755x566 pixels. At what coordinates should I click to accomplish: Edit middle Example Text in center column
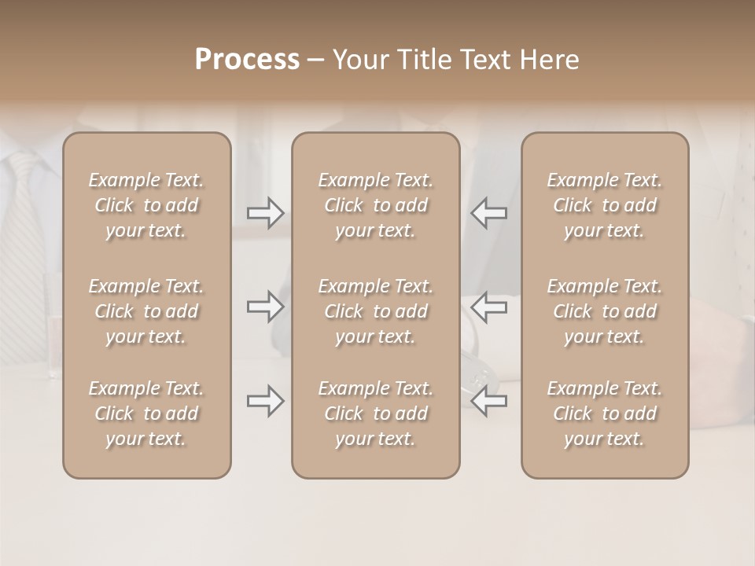tap(376, 311)
